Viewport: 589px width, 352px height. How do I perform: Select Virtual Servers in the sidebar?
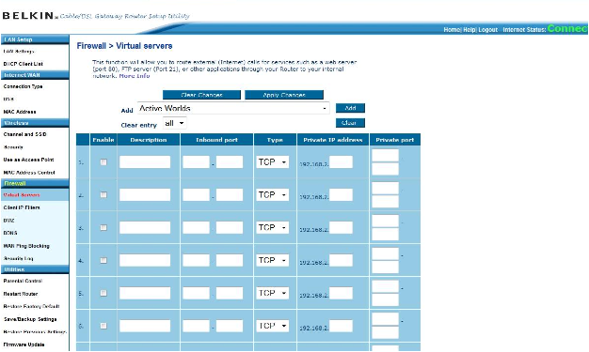point(22,195)
